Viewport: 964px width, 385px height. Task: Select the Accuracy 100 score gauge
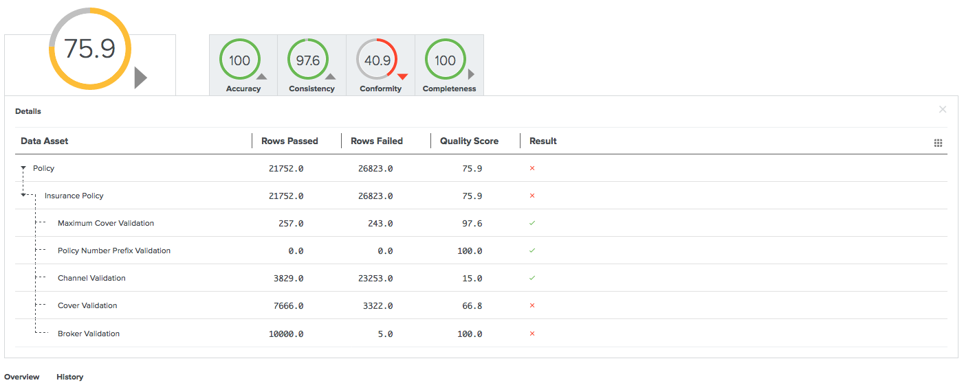point(239,60)
